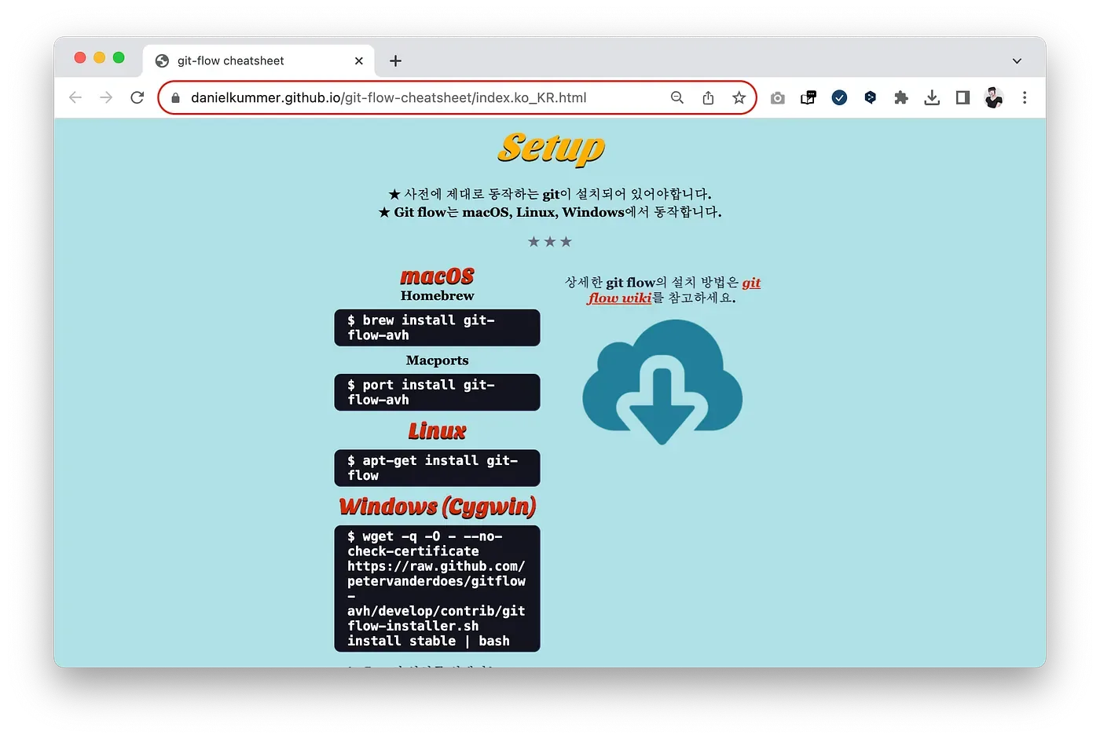Click the macOS heading

pyautogui.click(x=437, y=276)
